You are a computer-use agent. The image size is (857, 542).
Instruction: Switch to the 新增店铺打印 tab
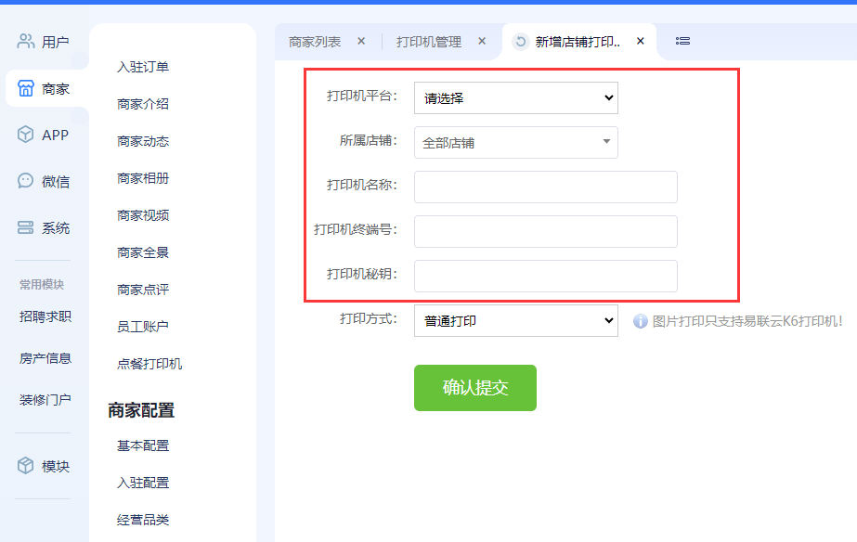pos(578,42)
